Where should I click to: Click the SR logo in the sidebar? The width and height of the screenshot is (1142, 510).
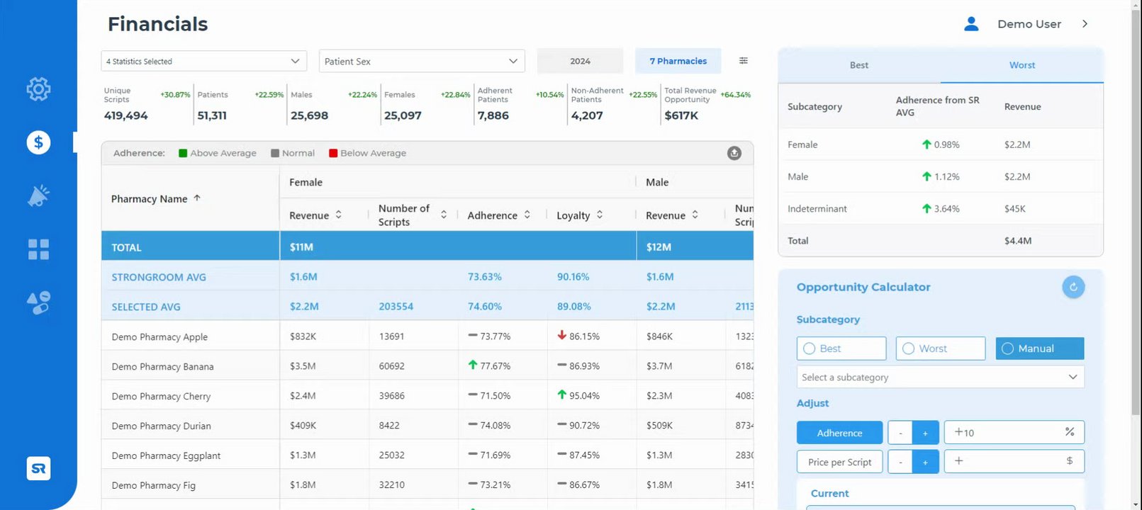coord(38,468)
